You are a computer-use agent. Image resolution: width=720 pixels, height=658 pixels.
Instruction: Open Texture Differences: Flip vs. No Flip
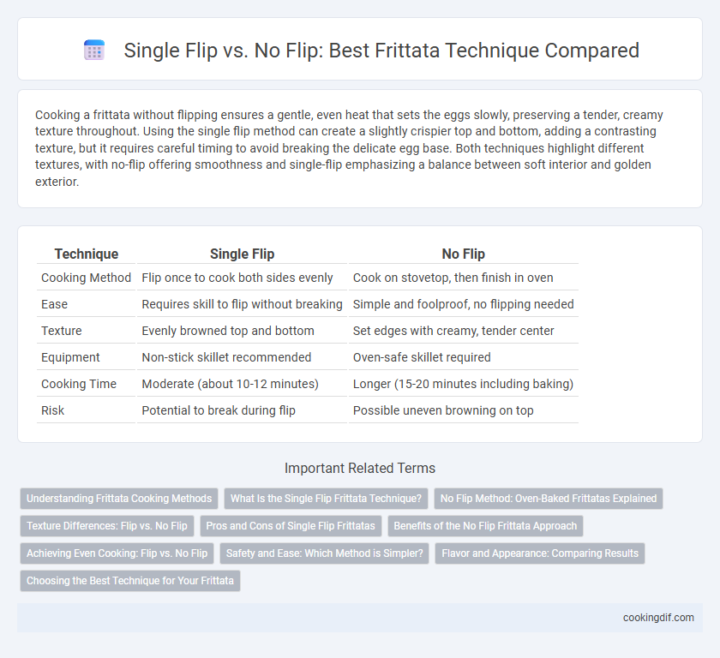coord(107,526)
